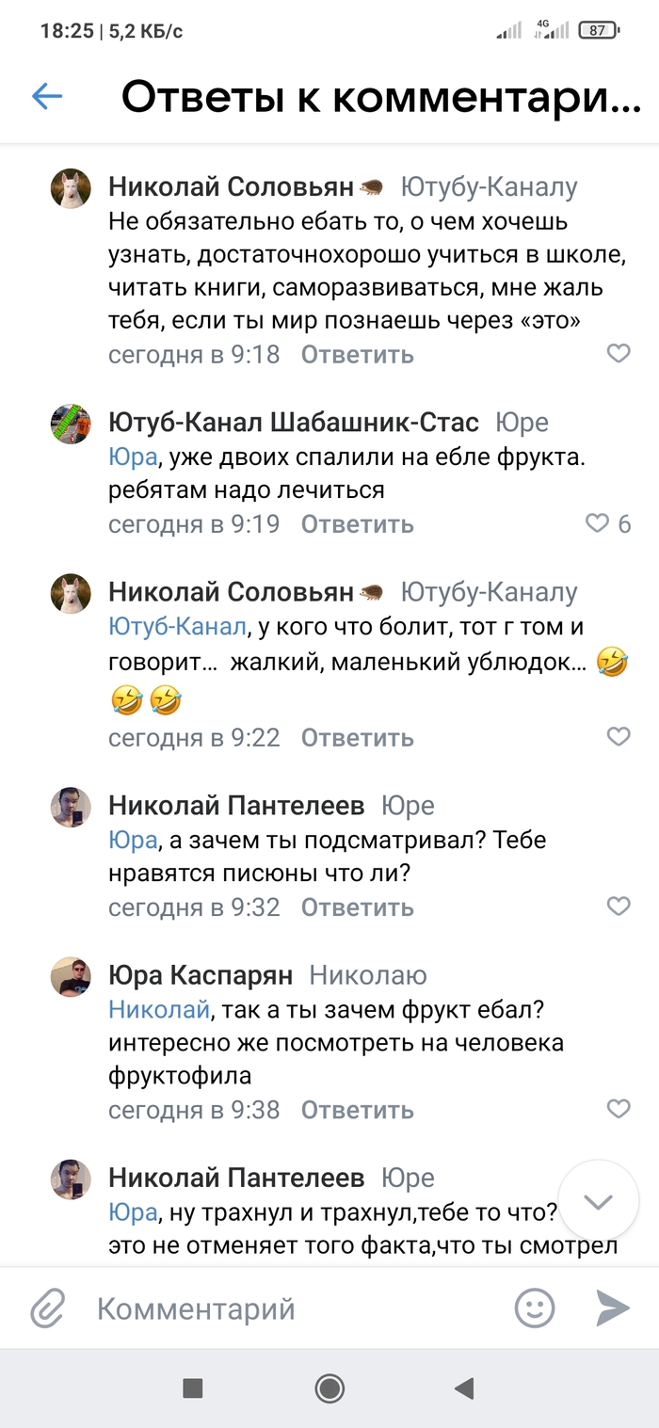The image size is (659, 1428).
Task: Tap the paperclip attachment icon
Action: click(x=47, y=1308)
